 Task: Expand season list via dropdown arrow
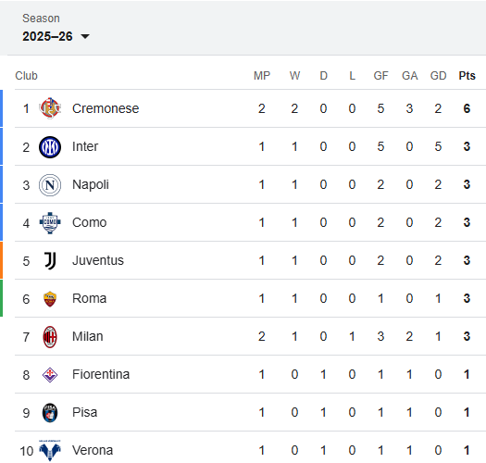click(85, 37)
